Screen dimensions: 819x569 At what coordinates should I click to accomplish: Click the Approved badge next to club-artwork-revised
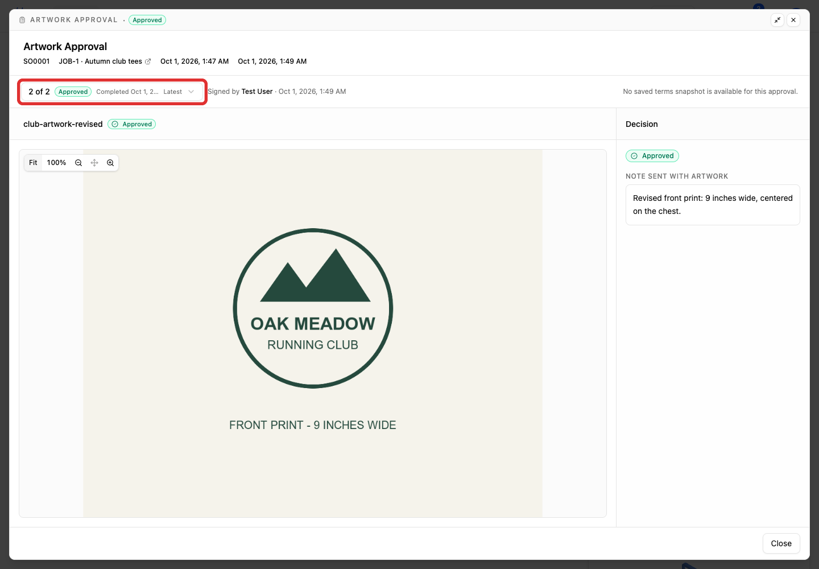tap(131, 124)
